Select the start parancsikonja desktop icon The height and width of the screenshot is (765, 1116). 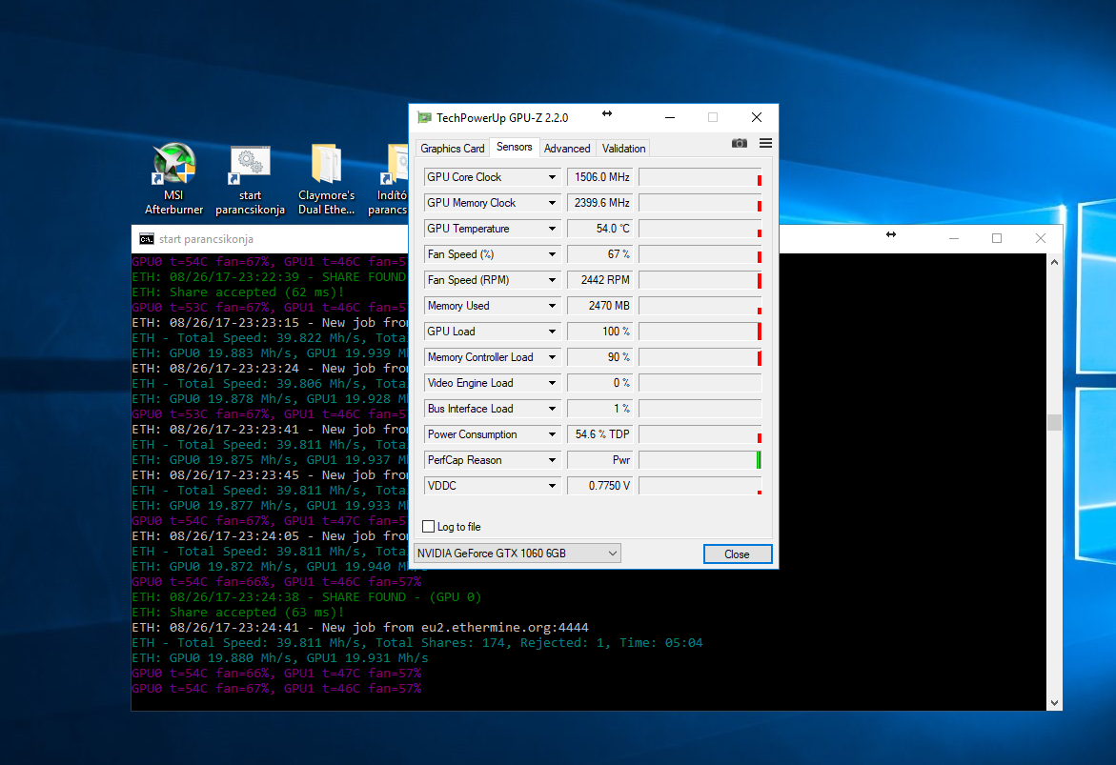click(250, 165)
